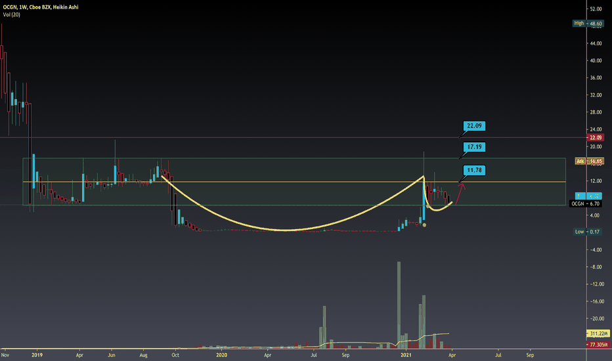
Task: Click the 77.305M volume tag
Action: tap(598, 345)
